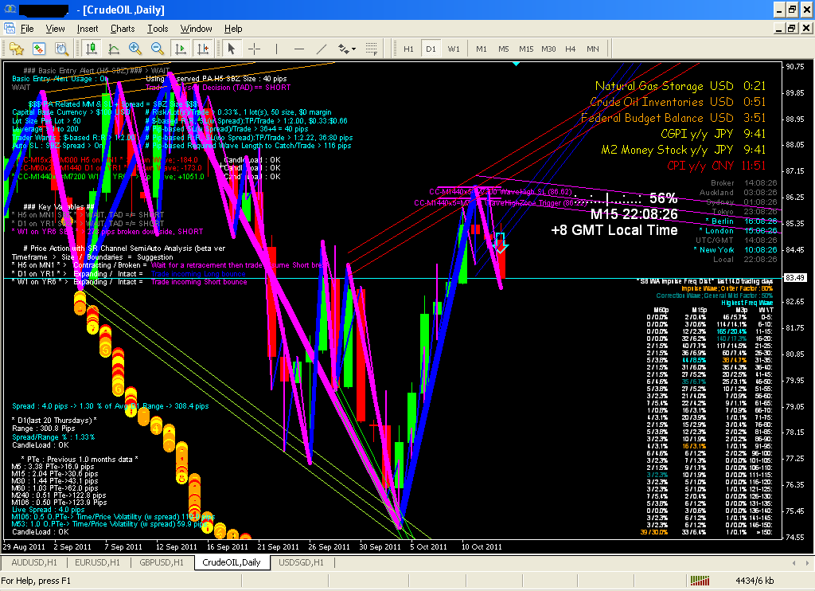
Task: Open the Charts menu
Action: pos(123,28)
